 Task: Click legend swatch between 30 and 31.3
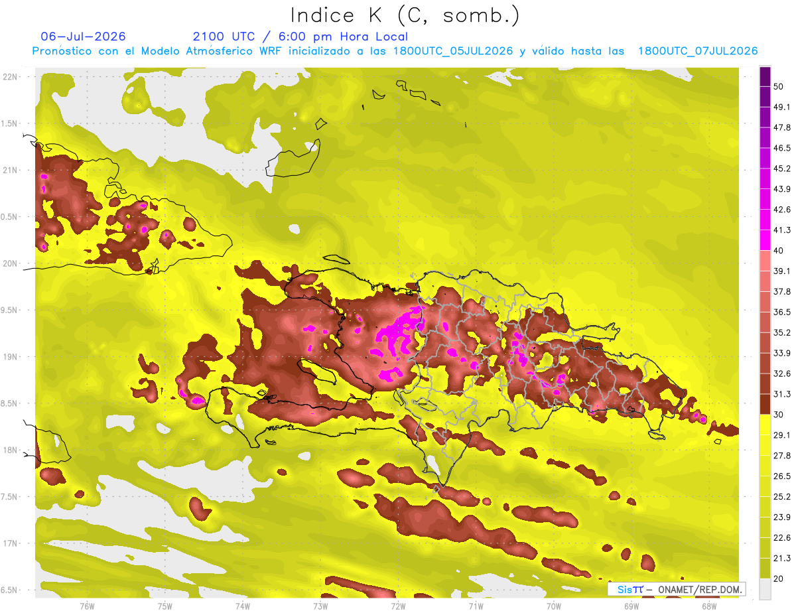765,404
